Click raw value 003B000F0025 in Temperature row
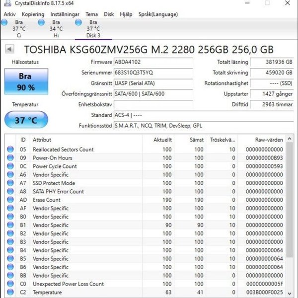This screenshot has height=298, width=298. pyautogui.click(x=264, y=292)
